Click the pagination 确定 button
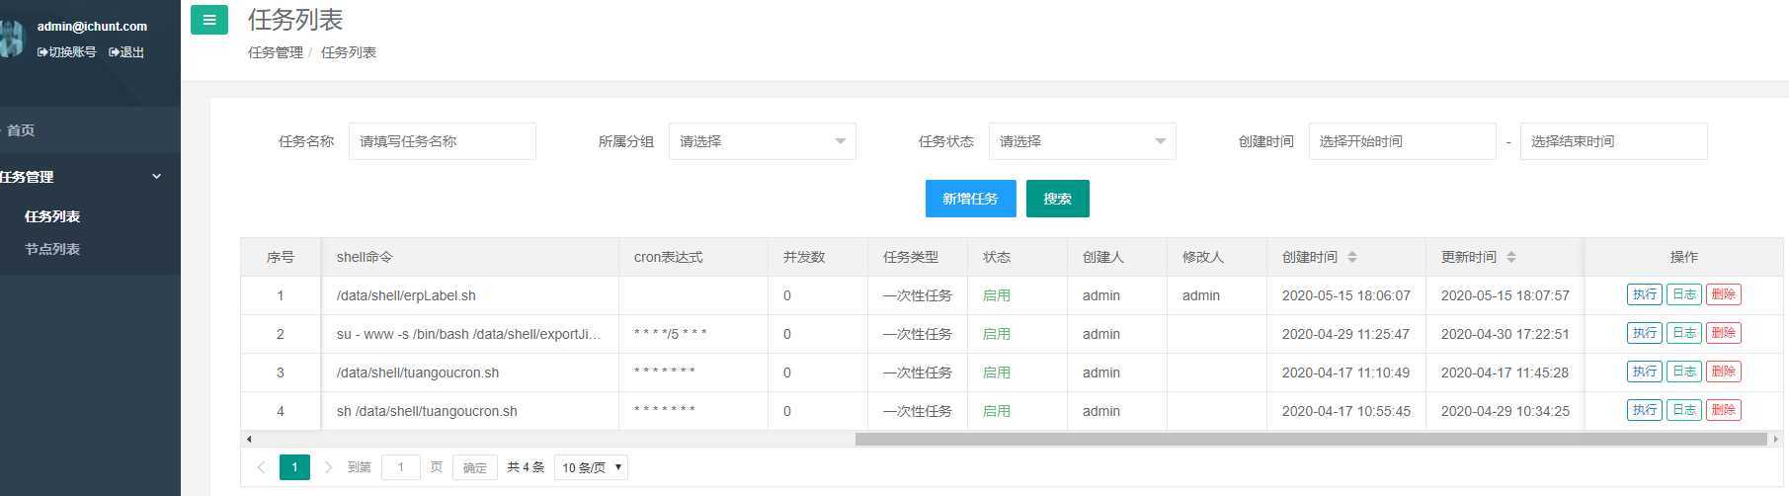Viewport: 1789px width, 496px height. click(475, 467)
